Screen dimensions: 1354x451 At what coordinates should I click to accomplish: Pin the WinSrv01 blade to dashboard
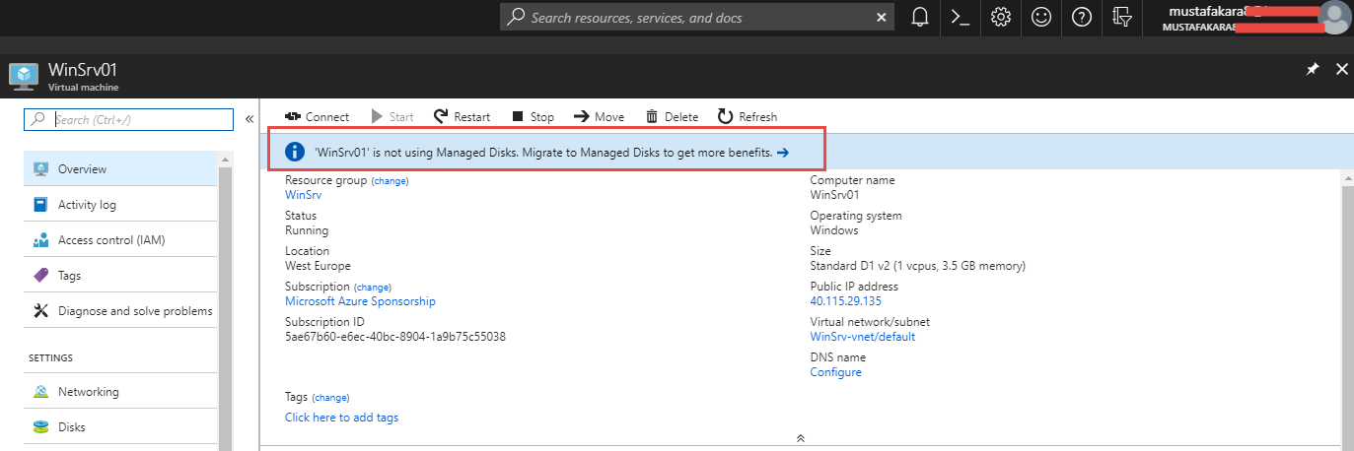[x=1313, y=69]
